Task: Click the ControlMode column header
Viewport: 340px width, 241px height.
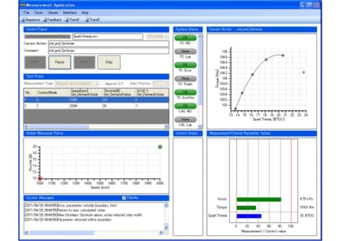Action: coord(53,92)
